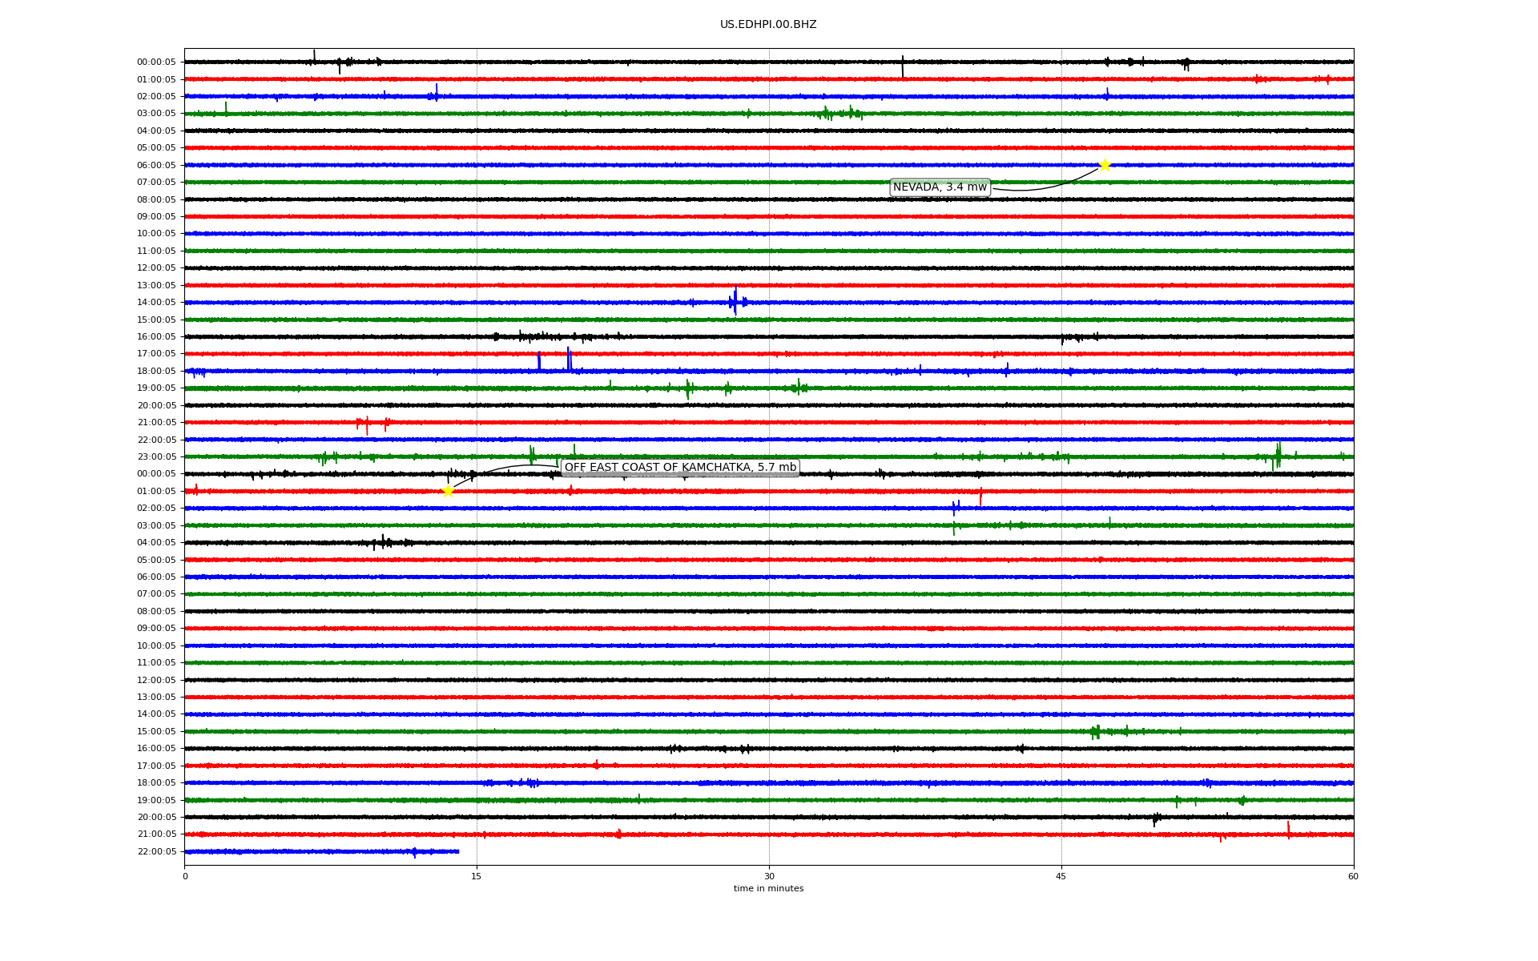Click the red spikes on first 21:00:05 trace

click(367, 424)
